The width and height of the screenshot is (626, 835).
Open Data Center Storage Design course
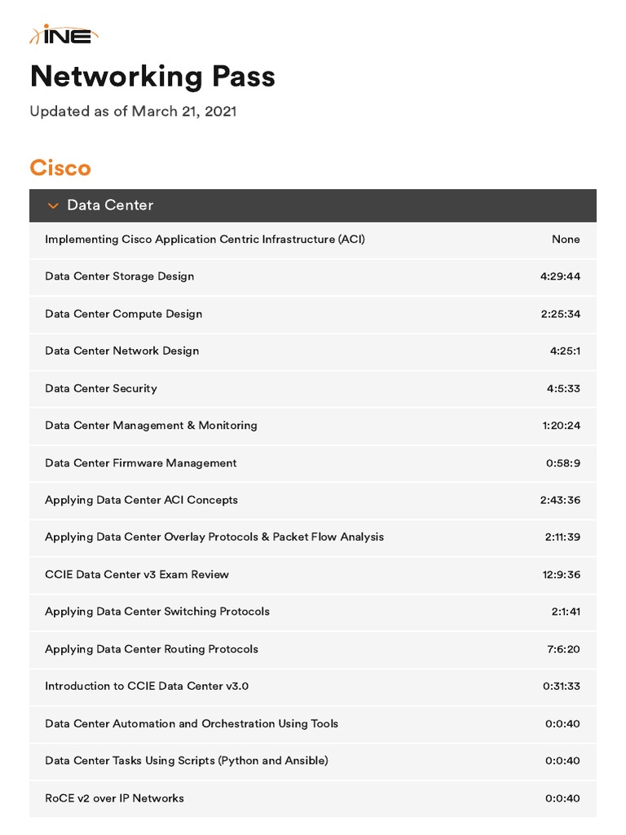click(x=120, y=276)
